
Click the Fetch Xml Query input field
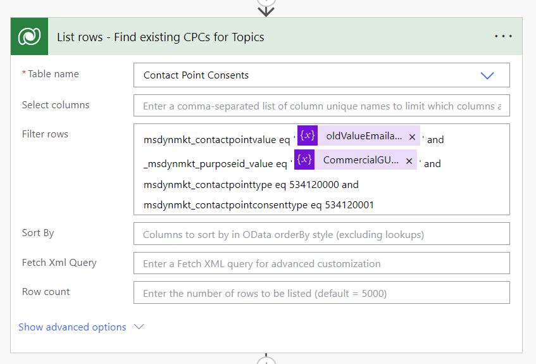[x=321, y=263]
